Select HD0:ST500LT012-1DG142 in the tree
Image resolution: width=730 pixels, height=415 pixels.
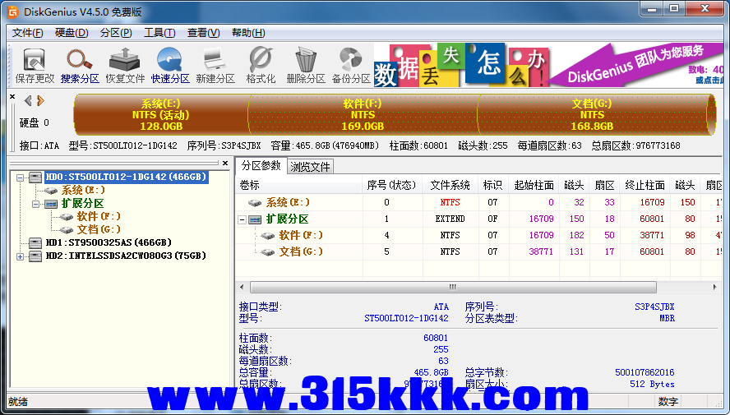(x=126, y=177)
